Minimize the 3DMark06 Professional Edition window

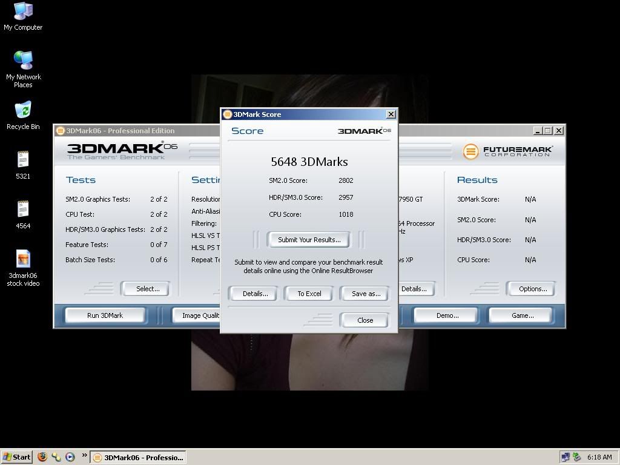point(537,131)
